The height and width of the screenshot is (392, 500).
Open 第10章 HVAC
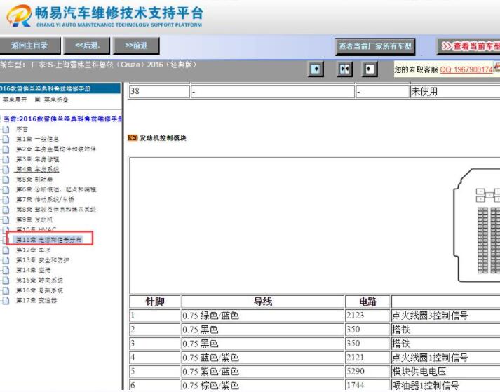[x=36, y=229]
